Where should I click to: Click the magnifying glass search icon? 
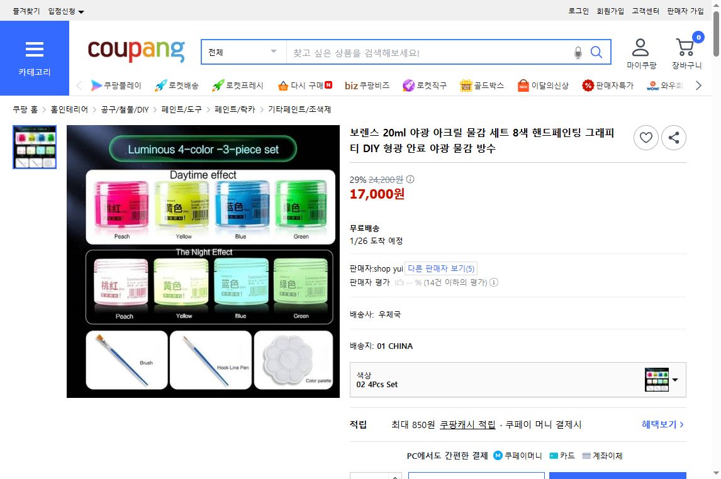[x=596, y=52]
